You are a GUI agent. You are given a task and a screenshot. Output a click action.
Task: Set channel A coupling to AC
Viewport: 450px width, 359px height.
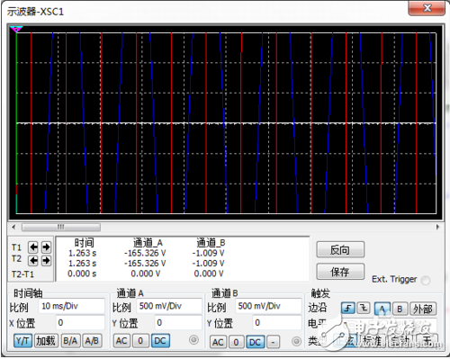[121, 341]
